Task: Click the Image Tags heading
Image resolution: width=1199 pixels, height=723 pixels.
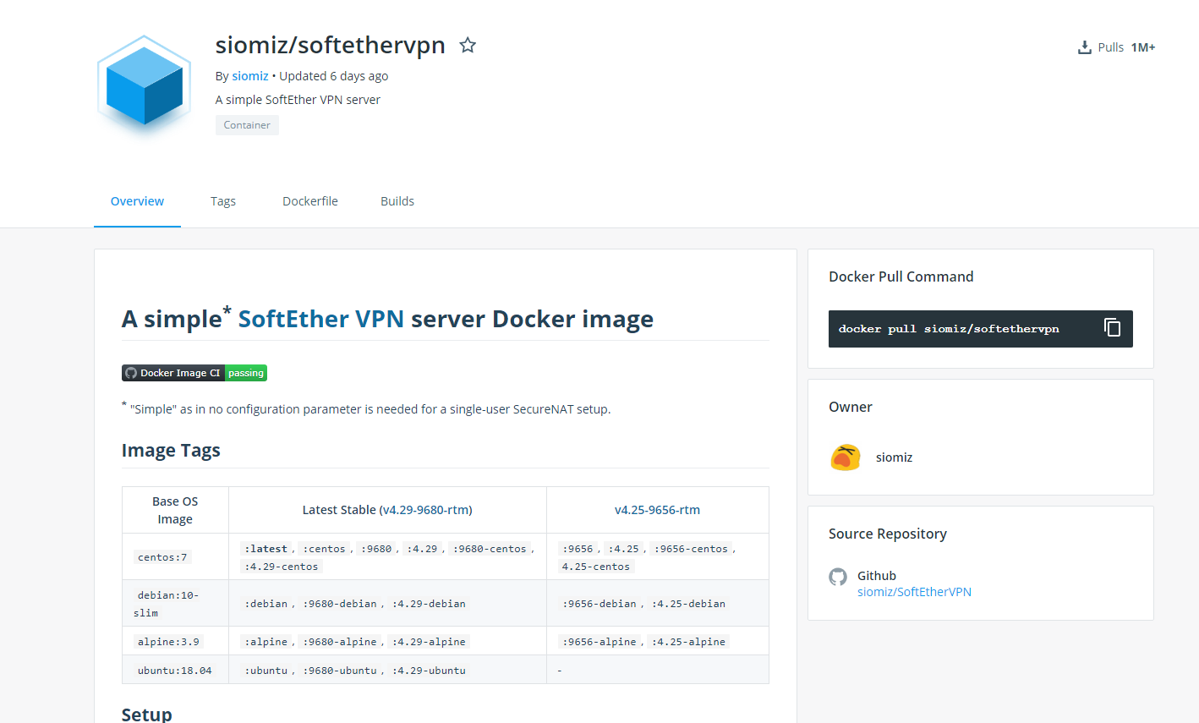Action: point(171,450)
